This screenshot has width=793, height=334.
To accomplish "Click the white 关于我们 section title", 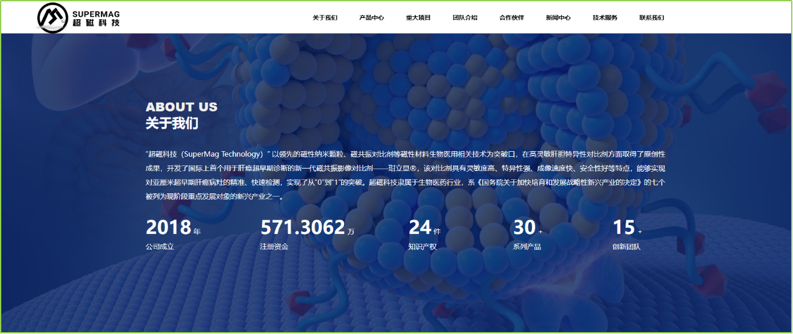I will click(172, 123).
